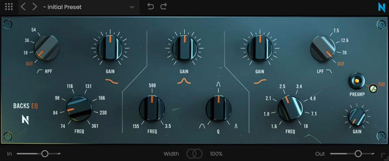Select LPF position 7.5
389x161 pixels.
[x=336, y=31]
